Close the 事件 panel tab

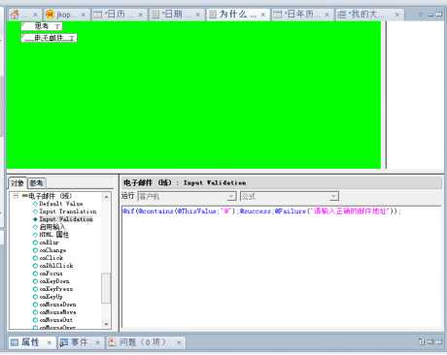[97, 342]
